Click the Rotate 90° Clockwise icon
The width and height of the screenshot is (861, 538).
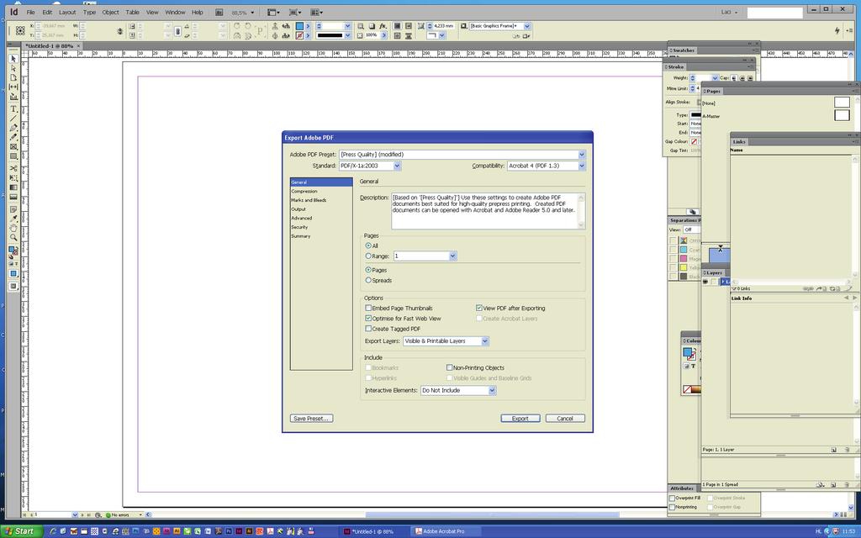pyautogui.click(x=236, y=26)
